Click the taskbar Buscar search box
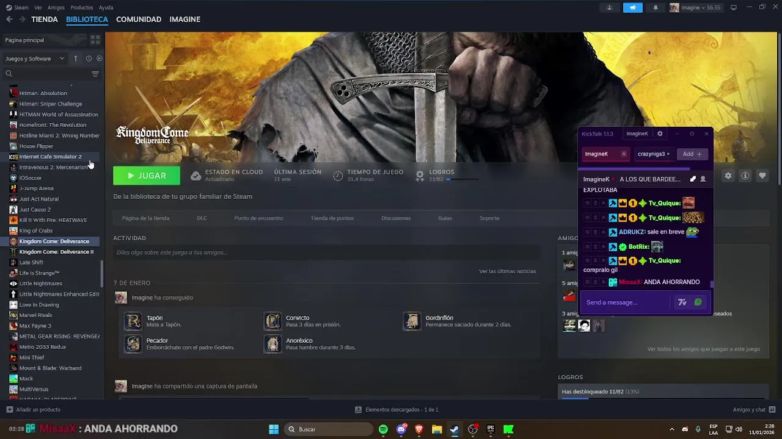The image size is (782, 439). 329,429
